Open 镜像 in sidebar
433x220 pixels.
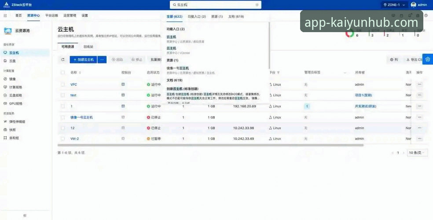point(12,79)
